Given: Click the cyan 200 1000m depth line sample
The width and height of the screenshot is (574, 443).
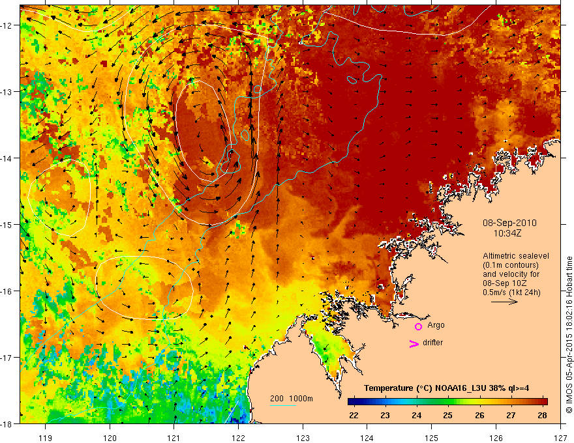Looking at the screenshot, I should [282, 405].
